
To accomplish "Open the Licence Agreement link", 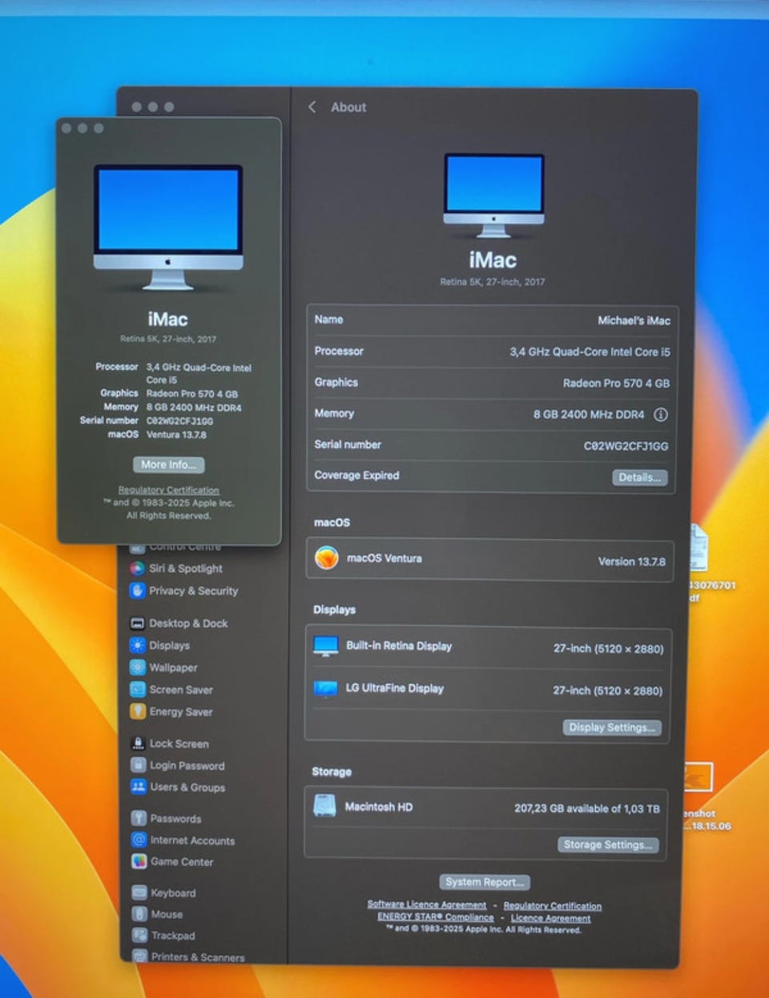I will pos(551,918).
